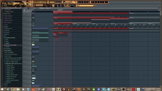Click the project info document icon
Image resolution: width=162 pixels, height=91 pixels.
tap(105, 2)
